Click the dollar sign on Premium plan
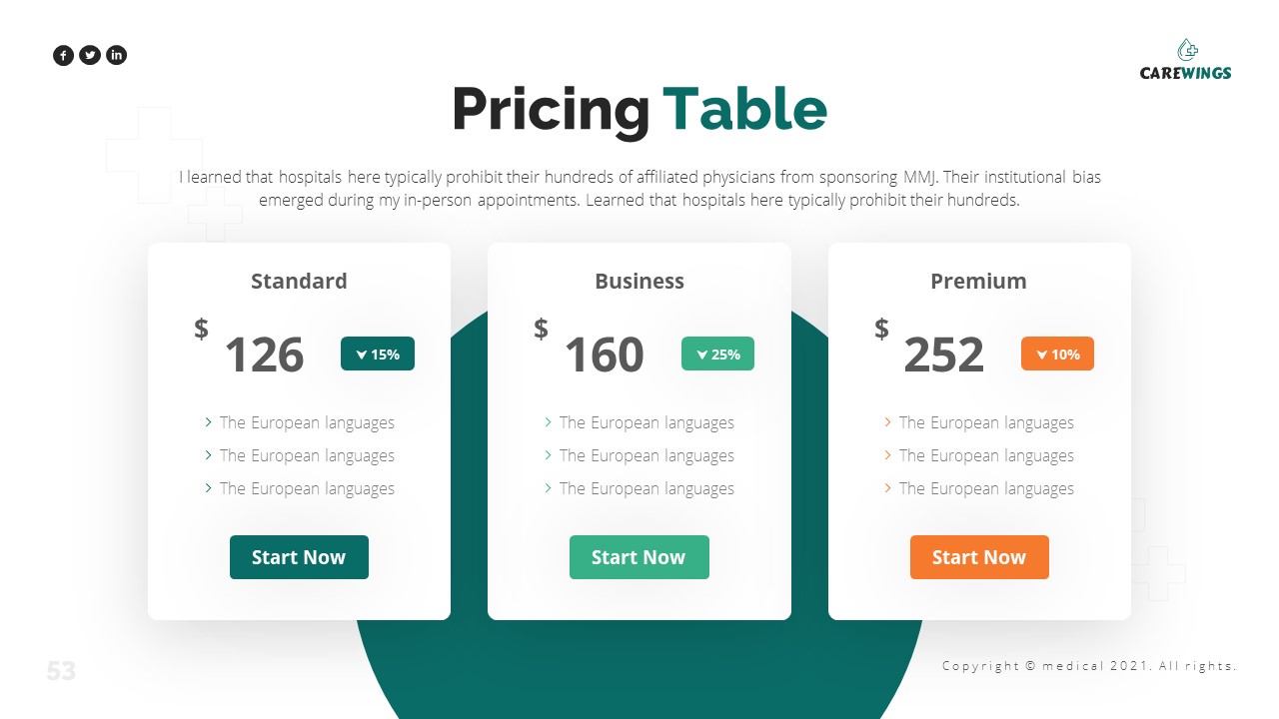The height and width of the screenshot is (719, 1279). (881, 329)
